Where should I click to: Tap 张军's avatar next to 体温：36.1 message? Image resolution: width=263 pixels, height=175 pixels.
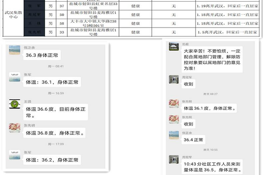click(14, 77)
